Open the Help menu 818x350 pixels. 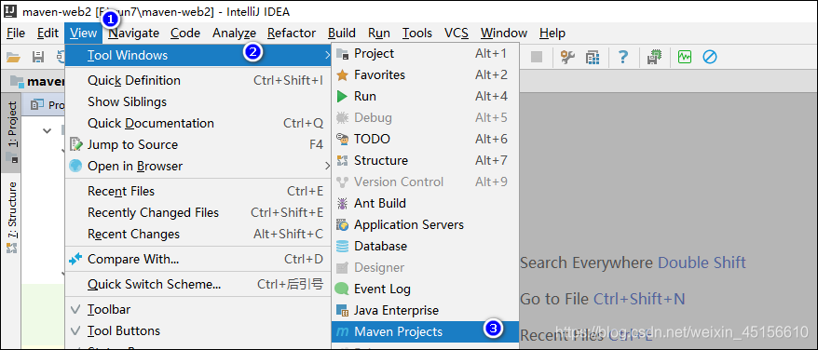(x=552, y=34)
